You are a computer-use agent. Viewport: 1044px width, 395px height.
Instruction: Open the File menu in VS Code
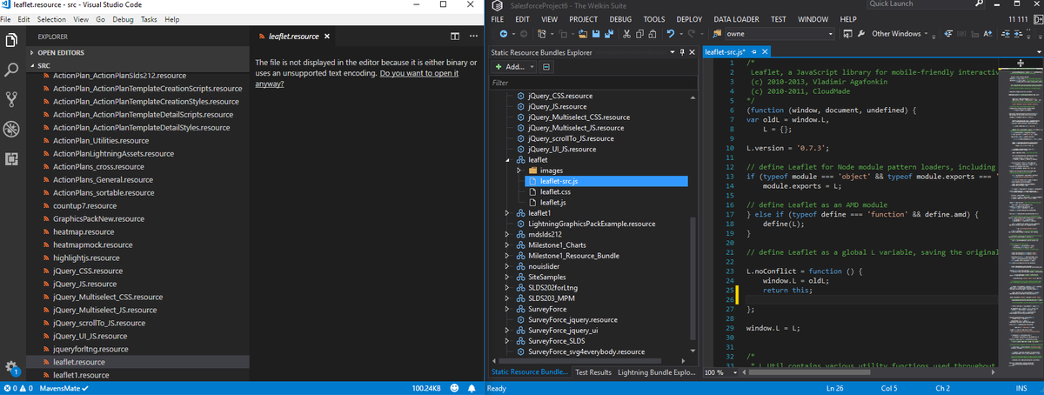tap(7, 19)
